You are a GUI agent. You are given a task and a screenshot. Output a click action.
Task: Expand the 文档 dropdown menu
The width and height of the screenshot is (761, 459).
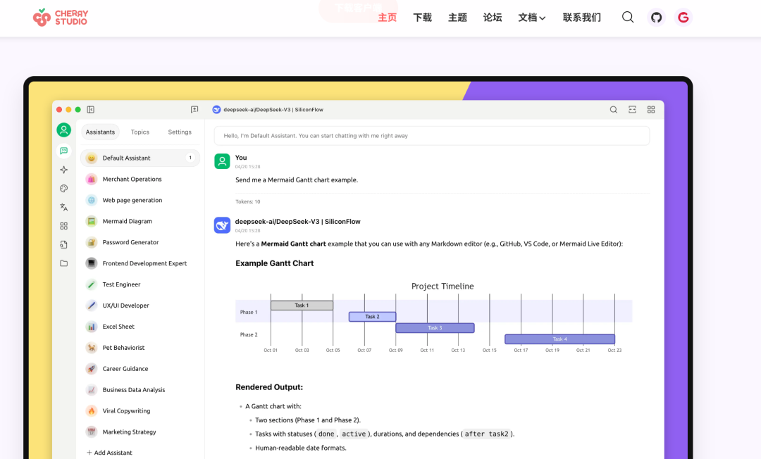pos(532,18)
